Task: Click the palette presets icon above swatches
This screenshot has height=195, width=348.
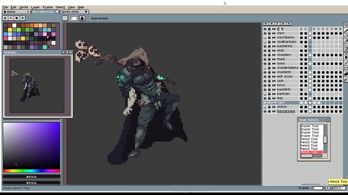Action: pyautogui.click(x=17, y=18)
